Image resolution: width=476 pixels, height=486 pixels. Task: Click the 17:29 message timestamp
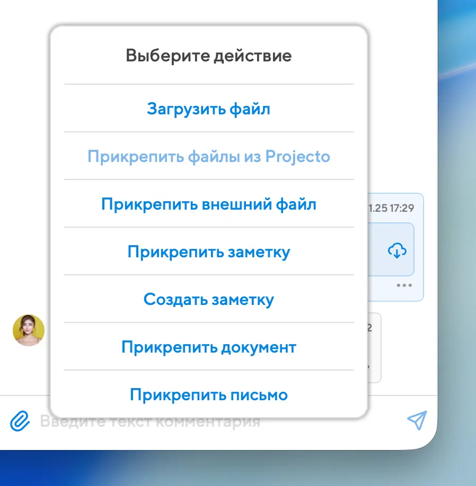click(x=392, y=208)
